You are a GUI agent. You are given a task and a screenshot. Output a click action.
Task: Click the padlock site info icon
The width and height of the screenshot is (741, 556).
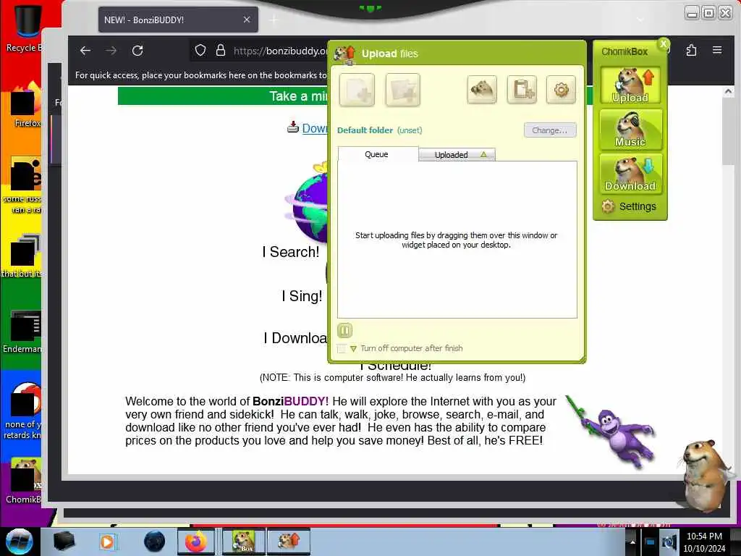pos(220,50)
